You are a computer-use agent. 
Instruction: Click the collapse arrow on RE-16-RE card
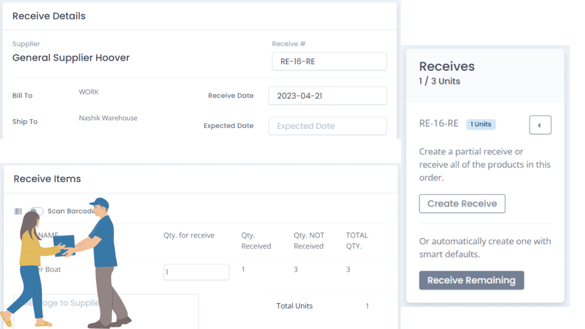540,125
